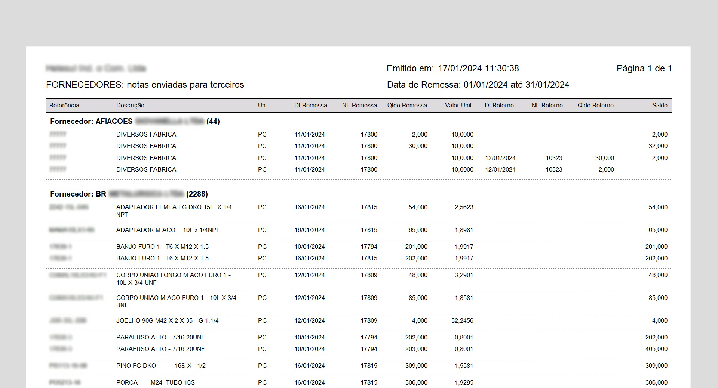This screenshot has height=388, width=718.
Task: Click the 'Qtde Remessa' column header
Action: (407, 105)
